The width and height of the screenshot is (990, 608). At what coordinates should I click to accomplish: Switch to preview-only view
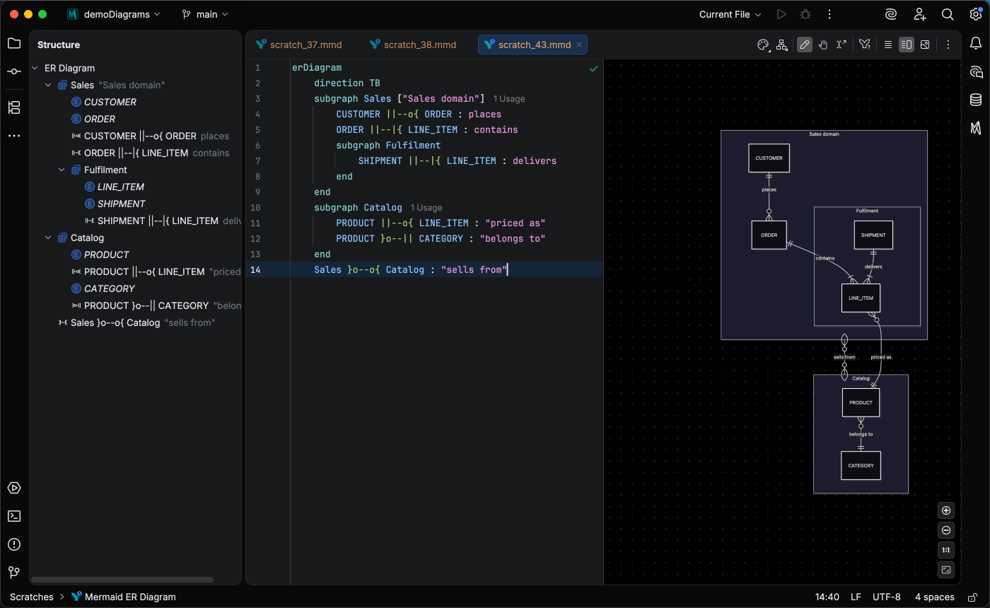pyautogui.click(x=925, y=45)
